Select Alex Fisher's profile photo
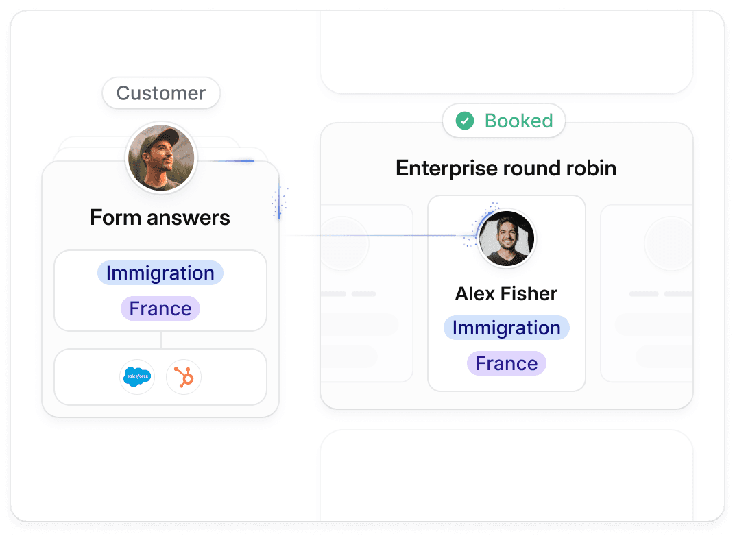The width and height of the screenshot is (735, 536). 506,239
